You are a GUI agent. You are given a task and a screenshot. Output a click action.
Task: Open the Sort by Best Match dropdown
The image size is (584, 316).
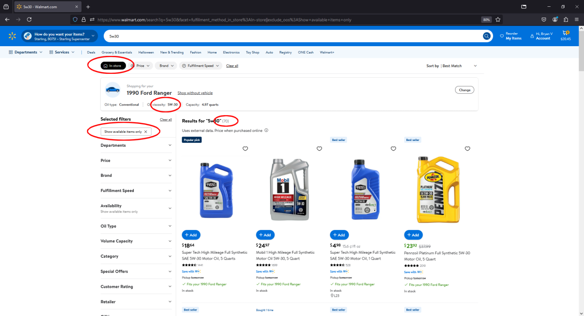point(452,66)
